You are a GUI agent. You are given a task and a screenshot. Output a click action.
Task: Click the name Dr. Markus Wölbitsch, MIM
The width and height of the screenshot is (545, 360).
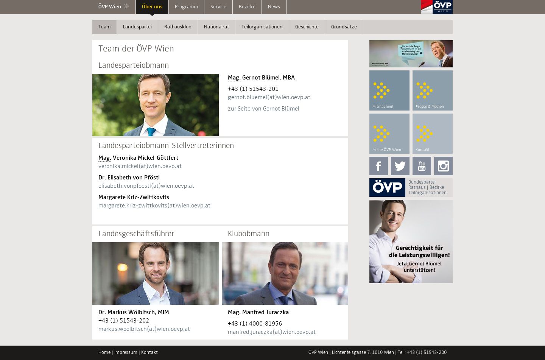134,312
